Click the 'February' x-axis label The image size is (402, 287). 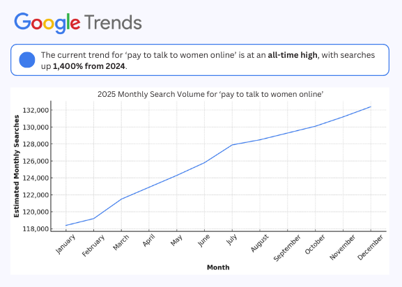click(93, 245)
